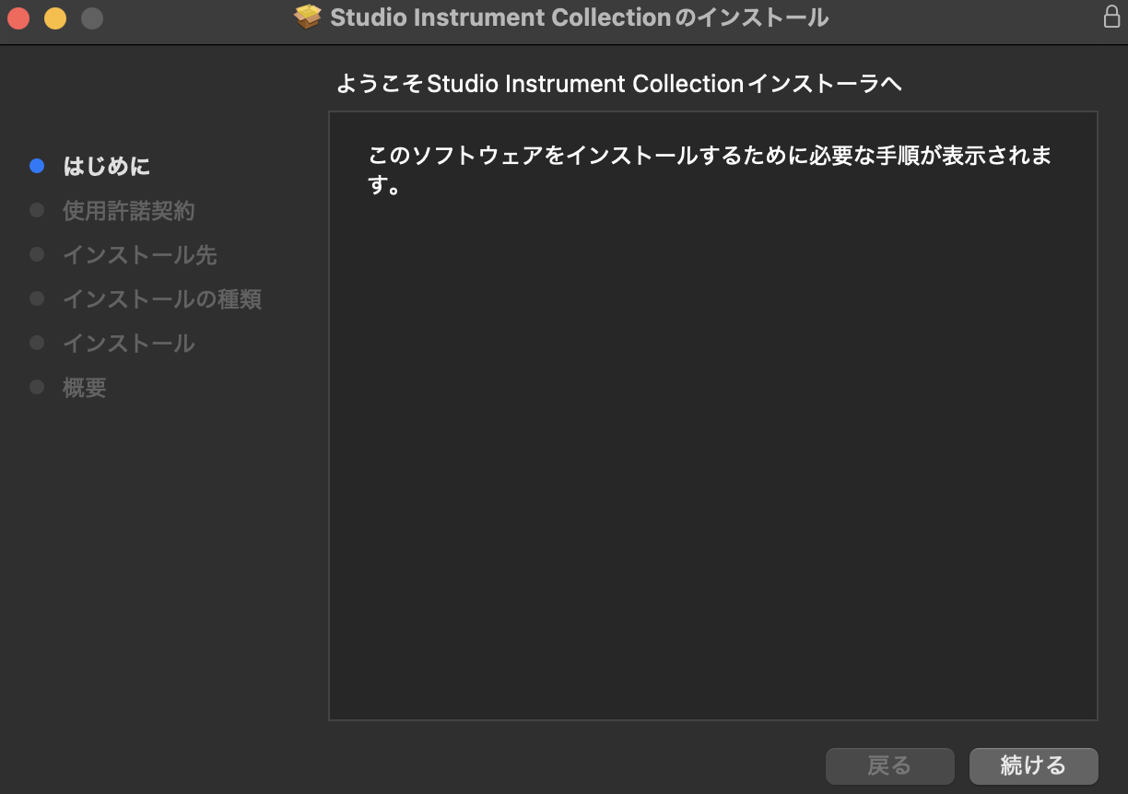Select the インストール step in sidebar
The image size is (1128, 794).
tap(128, 344)
